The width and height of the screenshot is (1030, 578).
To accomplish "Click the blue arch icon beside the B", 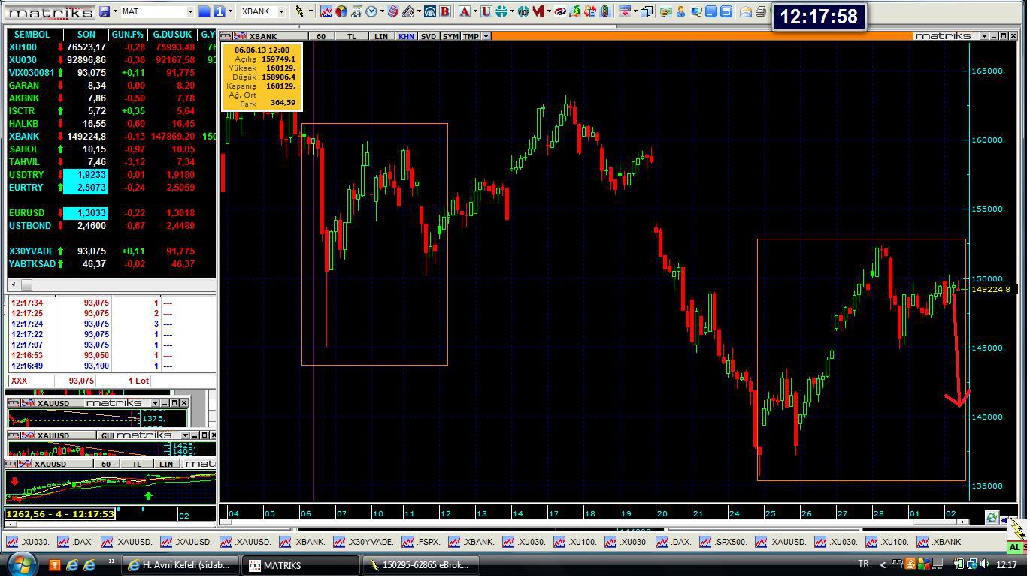I will [430, 11].
